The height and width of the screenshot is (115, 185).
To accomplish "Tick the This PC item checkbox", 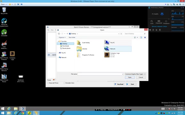I will [x=105, y=41].
